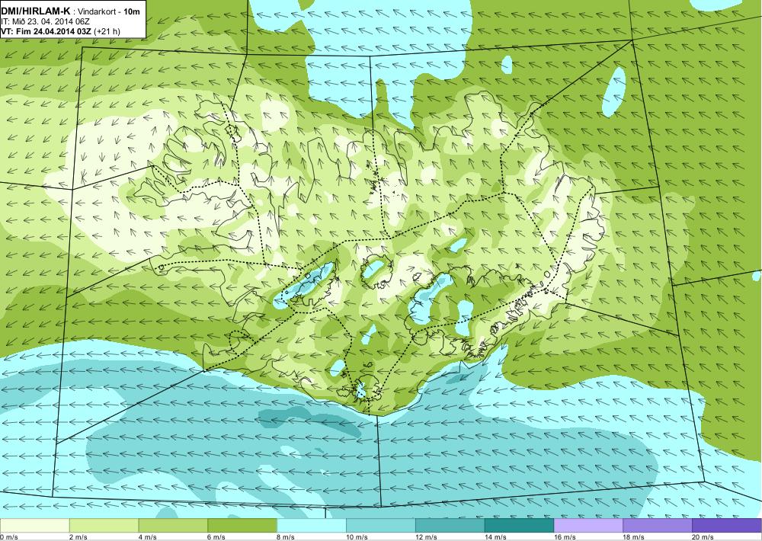Viewport: 762px width, 541px height.
Task: Click the '6 m/s' legend label
Action: point(217,537)
